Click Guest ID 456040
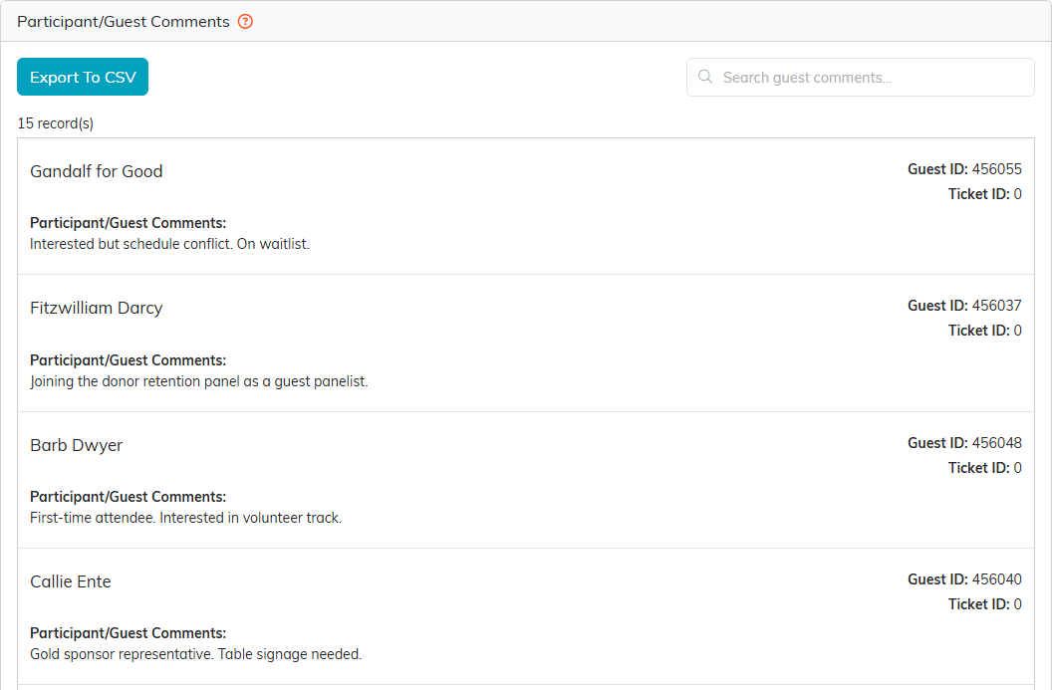 (964, 579)
